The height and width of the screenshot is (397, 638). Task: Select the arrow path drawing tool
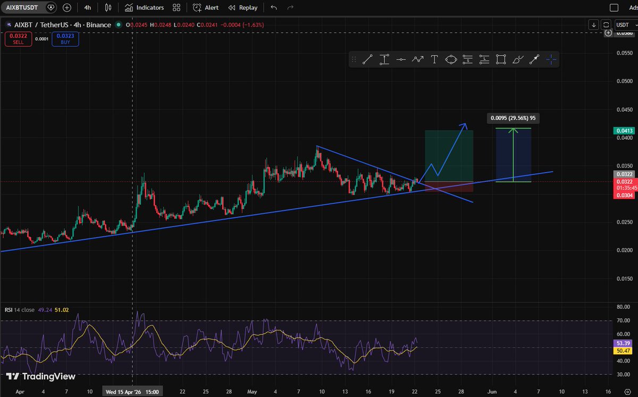[417, 60]
